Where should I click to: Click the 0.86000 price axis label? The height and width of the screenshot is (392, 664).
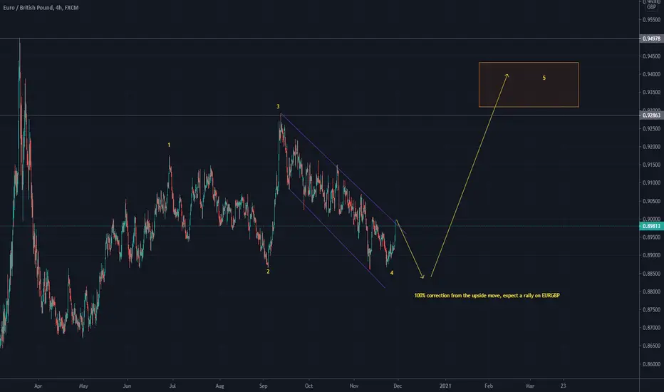[651, 364]
